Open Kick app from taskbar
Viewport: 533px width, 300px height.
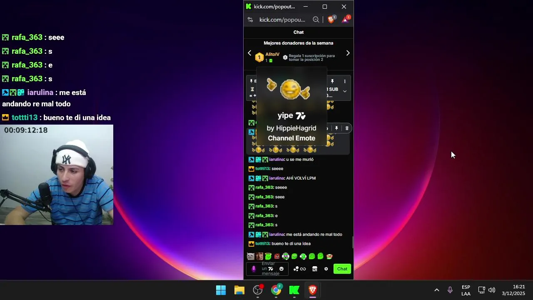(294, 290)
